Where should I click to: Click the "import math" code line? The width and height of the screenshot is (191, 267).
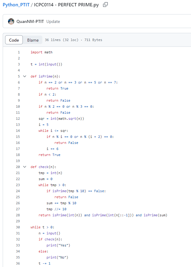(41, 52)
